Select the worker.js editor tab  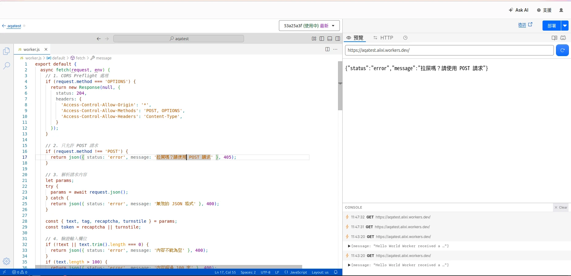(x=32, y=49)
